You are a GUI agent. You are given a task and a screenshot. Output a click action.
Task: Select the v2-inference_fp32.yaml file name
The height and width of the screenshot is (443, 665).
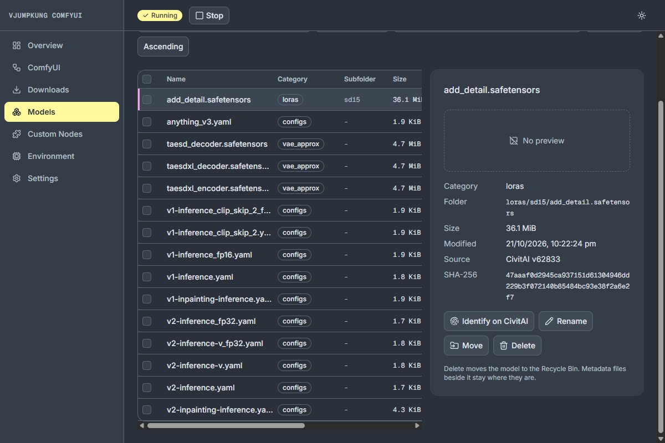[211, 321]
